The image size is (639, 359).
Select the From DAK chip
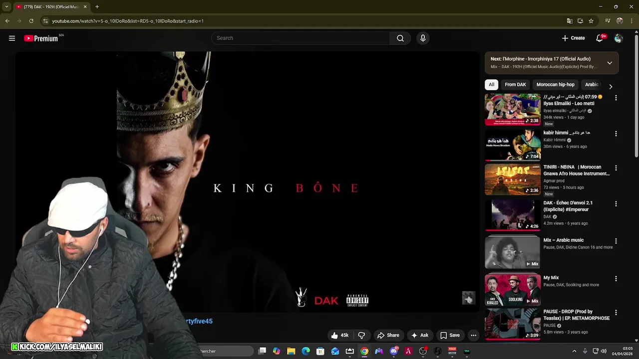[x=515, y=84]
